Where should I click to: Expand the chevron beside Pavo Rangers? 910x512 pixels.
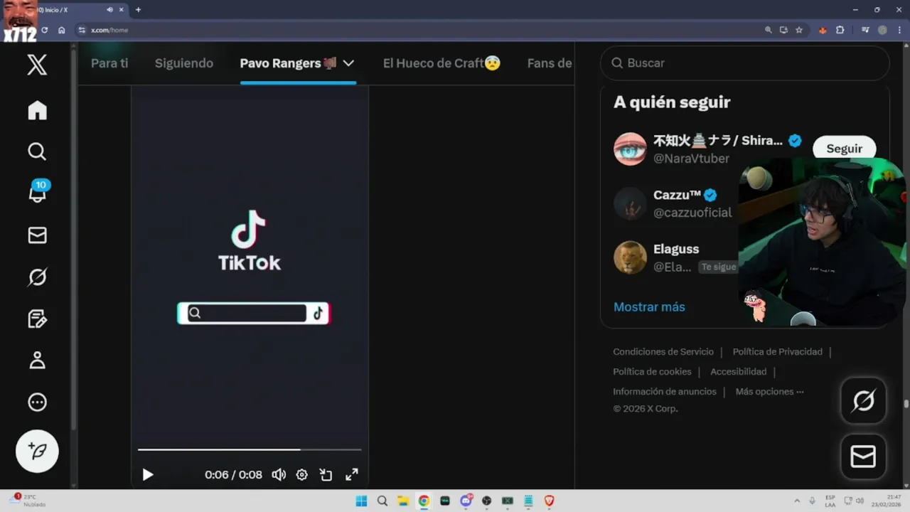tap(348, 63)
